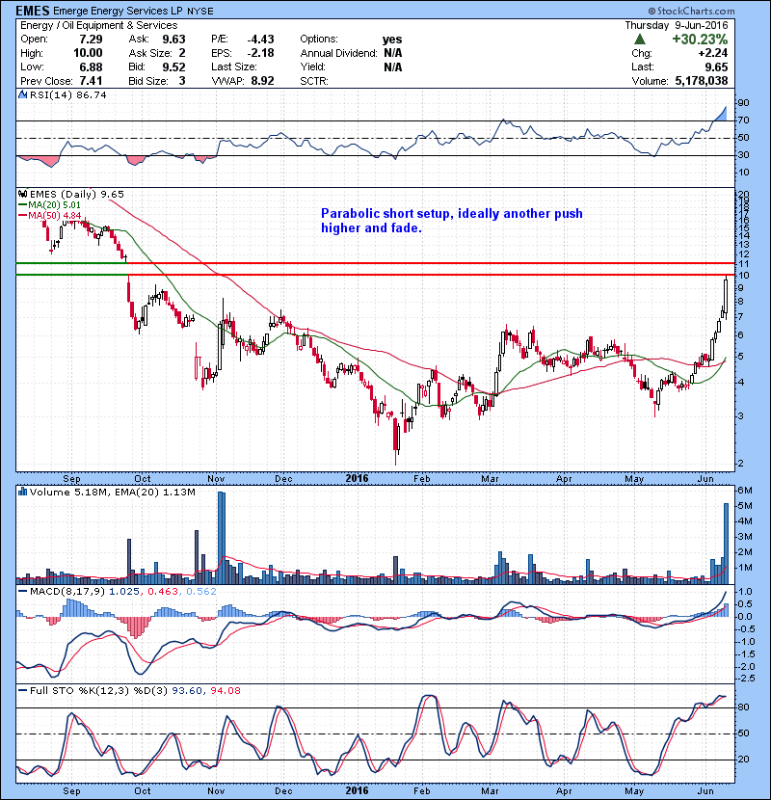Click the Last price 9.65
The image size is (771, 800).
coord(716,67)
